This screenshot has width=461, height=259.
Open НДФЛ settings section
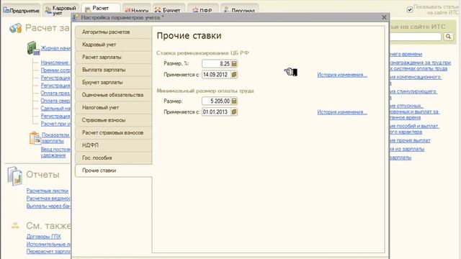[113, 145]
